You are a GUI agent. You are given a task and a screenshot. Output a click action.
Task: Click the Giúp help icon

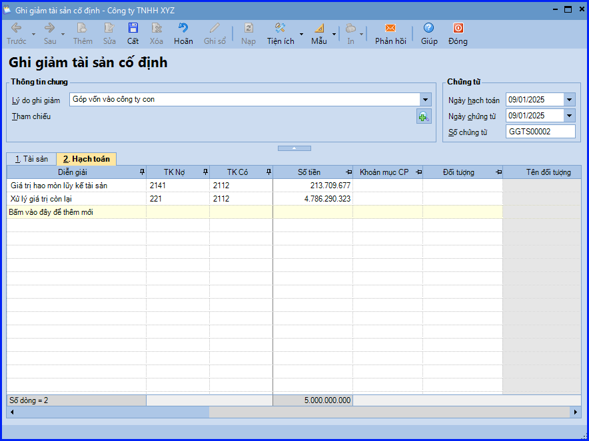point(429,29)
